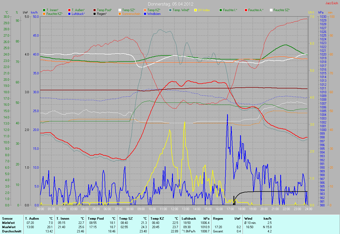Click the 12:00 time axis label
The height and width of the screenshot is (234, 340).
coord(175,209)
